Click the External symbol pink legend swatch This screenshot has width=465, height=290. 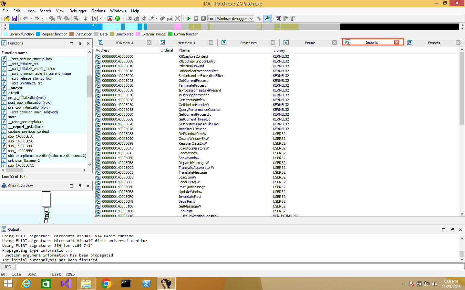pos(138,34)
